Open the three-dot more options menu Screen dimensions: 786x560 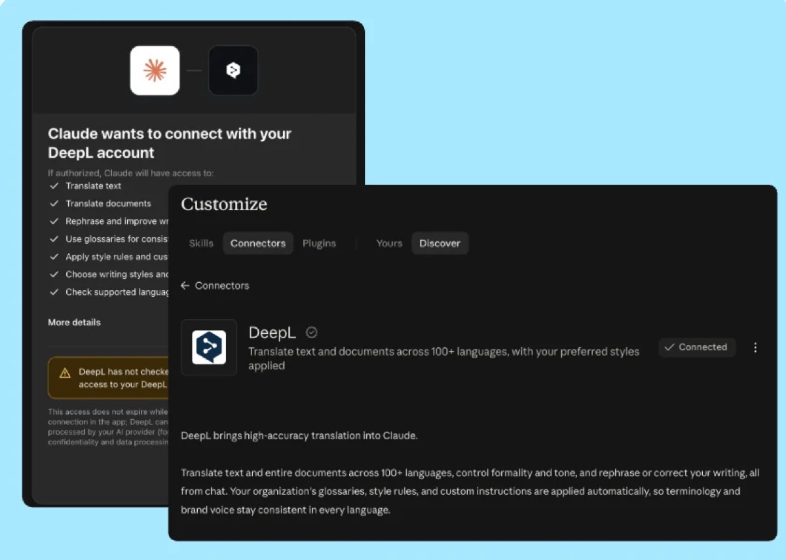coord(755,347)
